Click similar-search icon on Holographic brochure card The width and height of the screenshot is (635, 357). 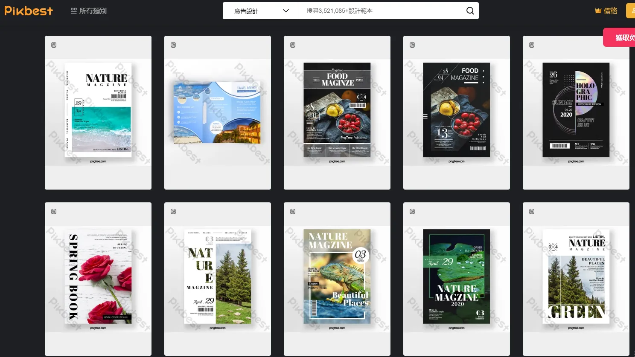(532, 45)
